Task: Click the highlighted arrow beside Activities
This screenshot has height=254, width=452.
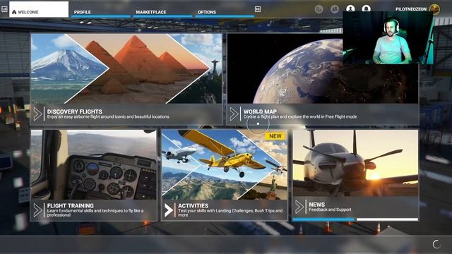Action: [169, 210]
